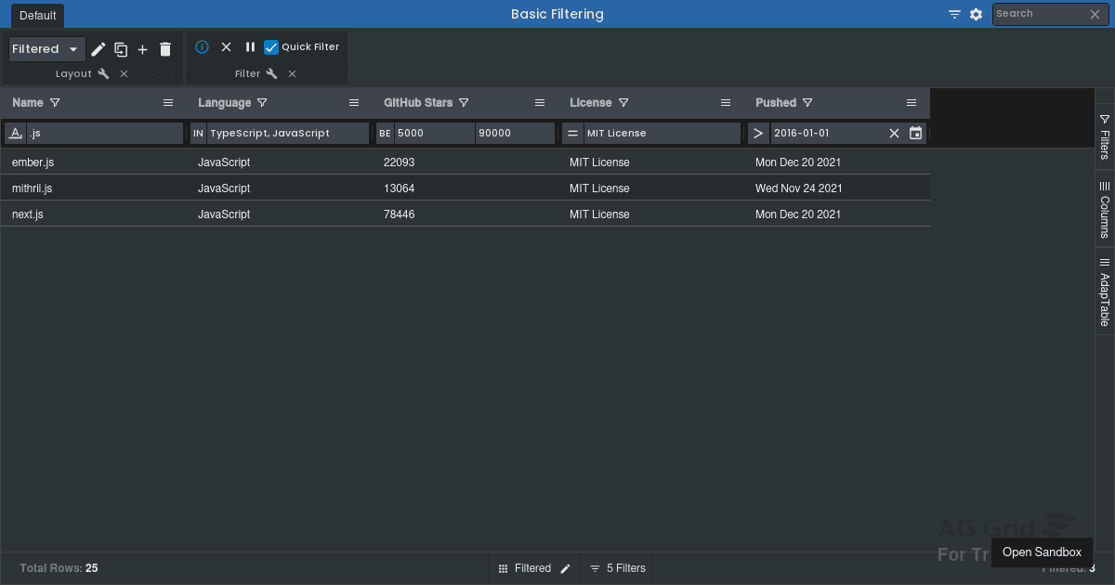Click the Search input in the title bar
The image size is (1115, 585).
coord(1039,14)
